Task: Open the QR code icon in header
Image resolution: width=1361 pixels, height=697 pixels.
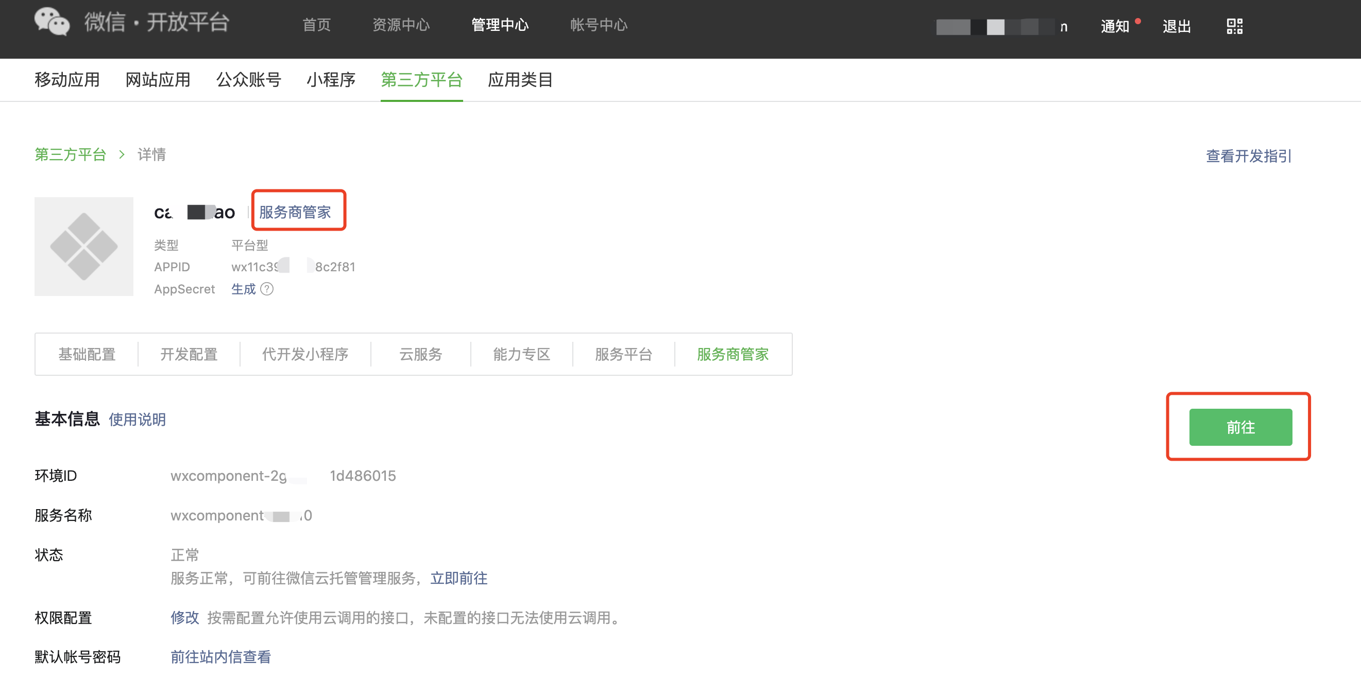Action: coord(1234,26)
